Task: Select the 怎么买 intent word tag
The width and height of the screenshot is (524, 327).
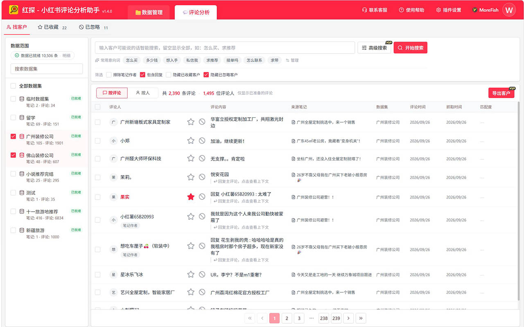Action: click(132, 60)
